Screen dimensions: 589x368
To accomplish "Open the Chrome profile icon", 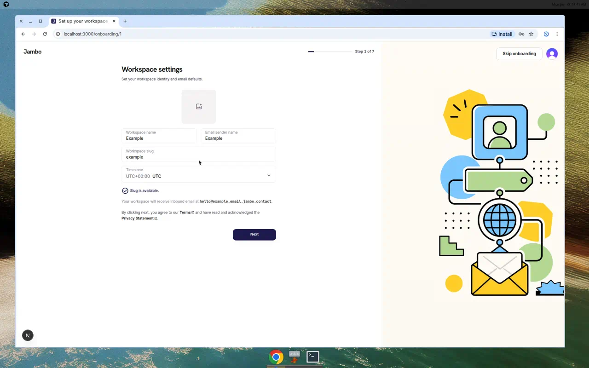I will click(546, 34).
